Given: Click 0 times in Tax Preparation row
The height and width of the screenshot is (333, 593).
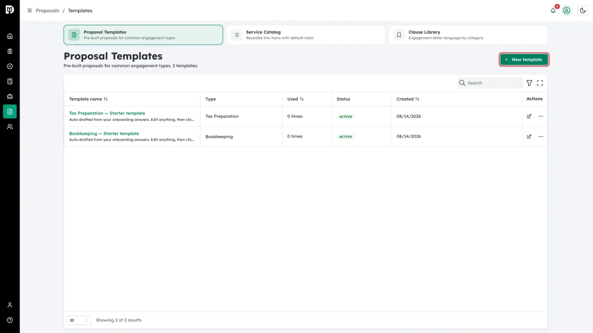Looking at the screenshot, I should pos(295,116).
